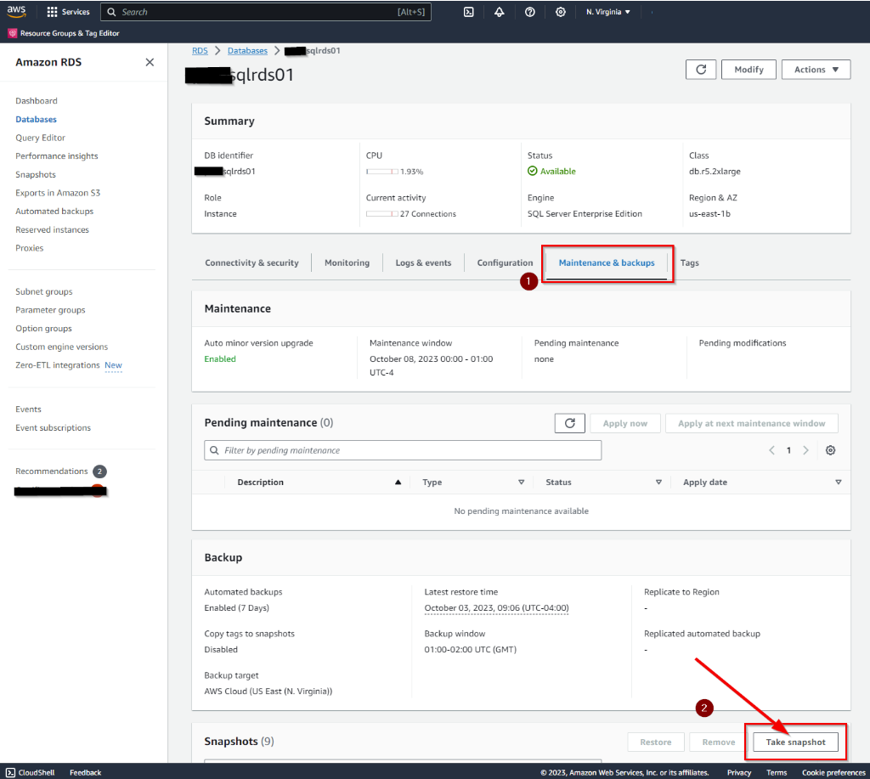Open Reserved instances in the sidebar

pos(52,229)
